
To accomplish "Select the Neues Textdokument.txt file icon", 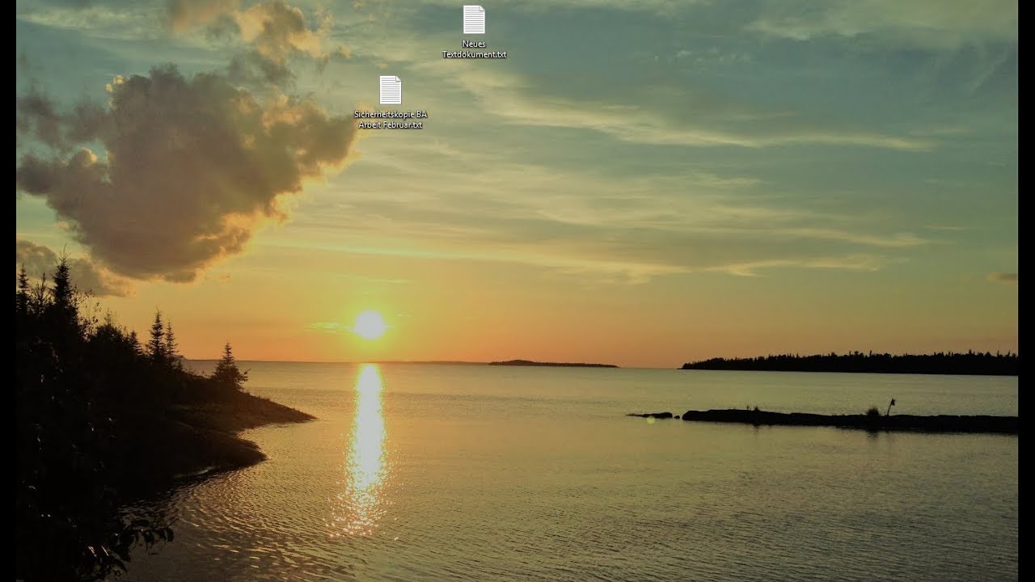I will [474, 20].
